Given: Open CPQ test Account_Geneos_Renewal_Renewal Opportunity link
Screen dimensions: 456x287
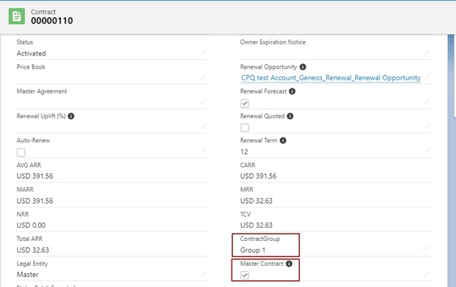Looking at the screenshot, I should [331, 78].
